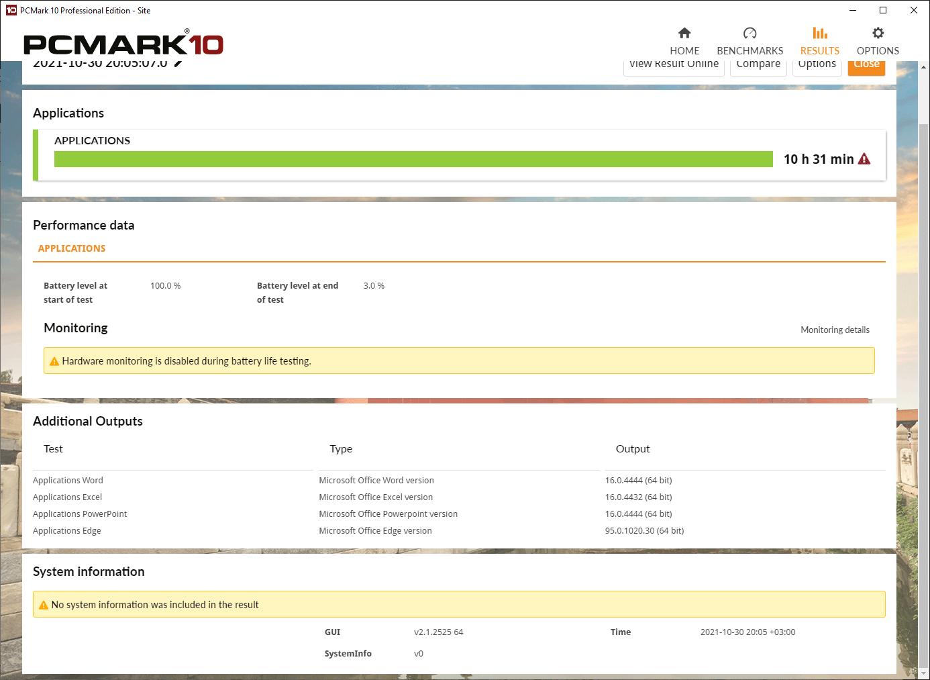Select the Results bar chart icon
This screenshot has height=680, width=930.
pos(820,33)
